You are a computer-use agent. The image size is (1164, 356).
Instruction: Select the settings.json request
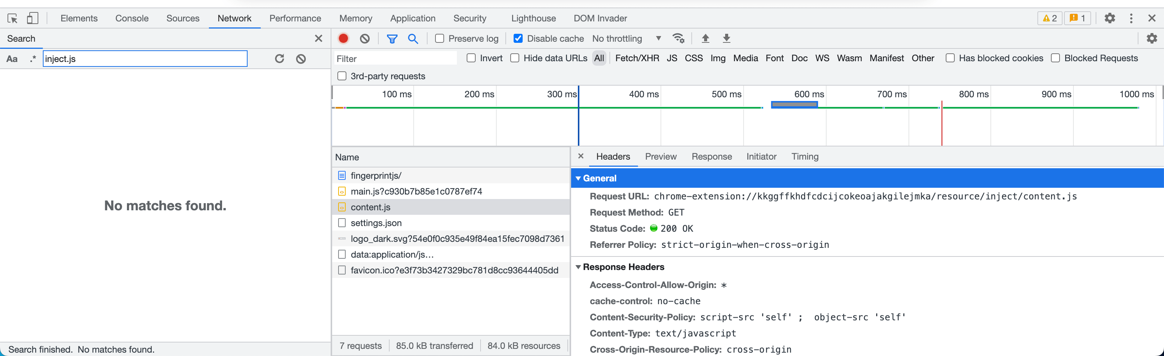coord(376,223)
